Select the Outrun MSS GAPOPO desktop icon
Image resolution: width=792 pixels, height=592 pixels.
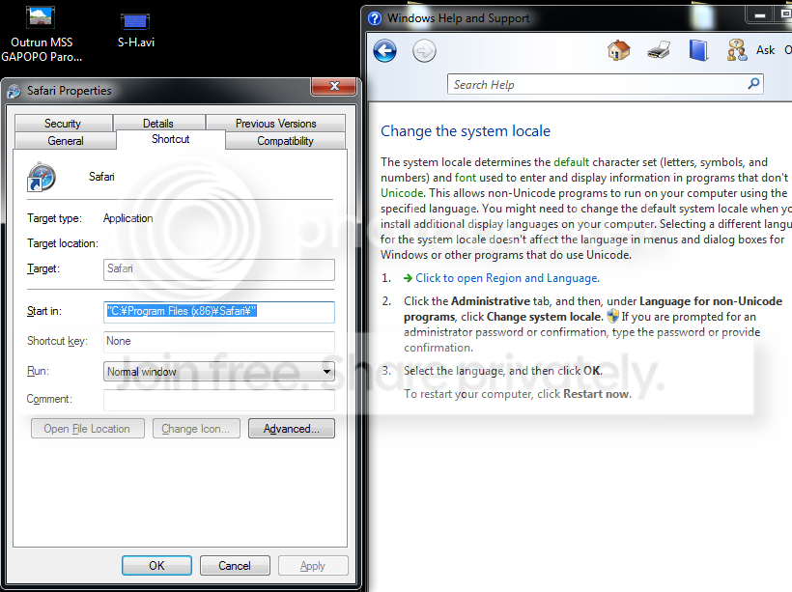click(x=41, y=34)
